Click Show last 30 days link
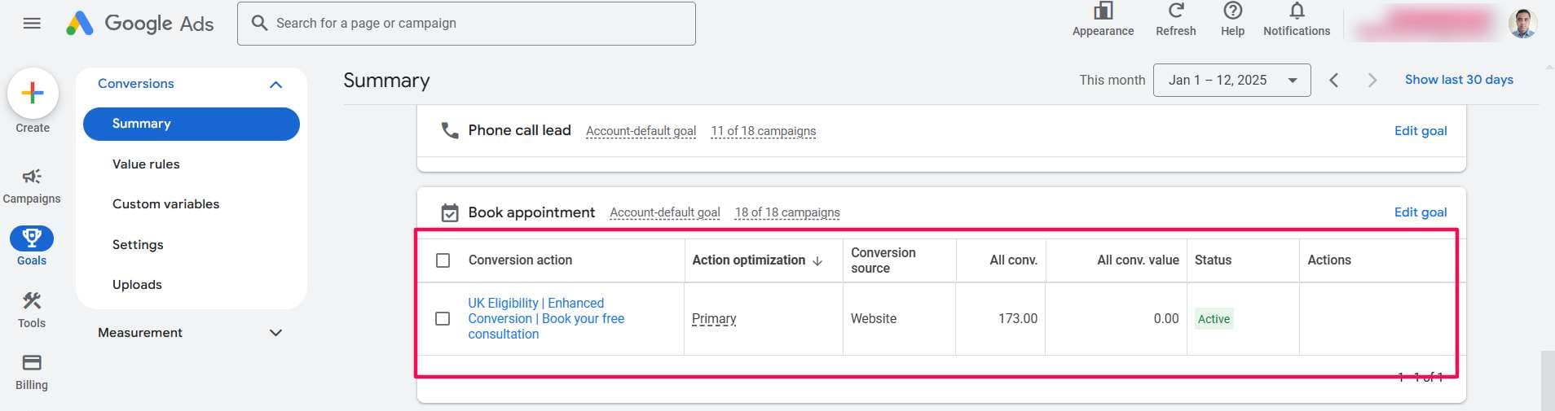Image resolution: width=1555 pixels, height=411 pixels. click(1459, 80)
